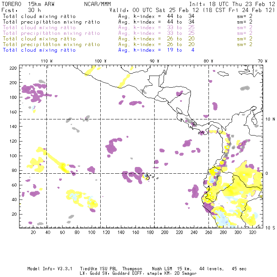The height and width of the screenshot is (277, 277).
Task: Click the '10 N' latitude label
Action: (x=270, y=119)
